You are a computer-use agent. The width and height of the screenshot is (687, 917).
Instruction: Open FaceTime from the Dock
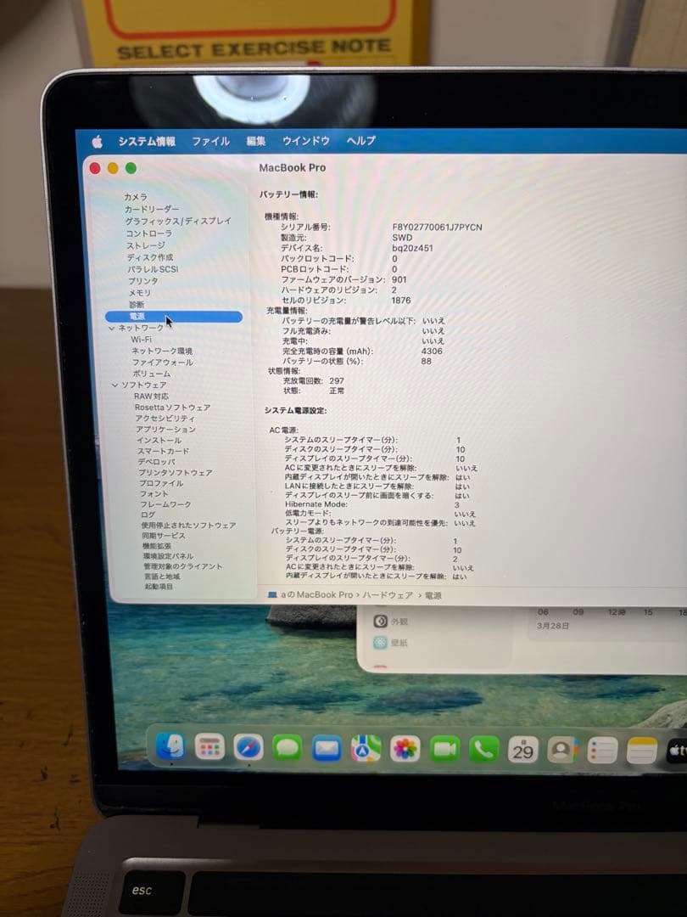(x=444, y=749)
